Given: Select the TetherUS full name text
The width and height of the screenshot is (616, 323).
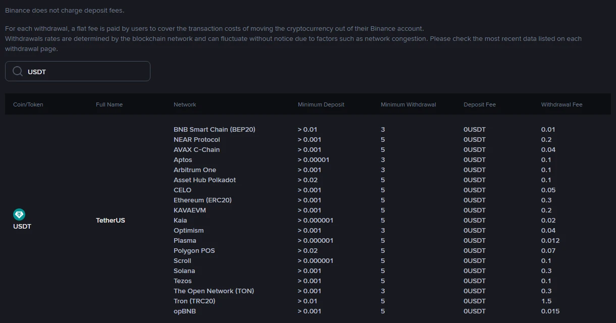Looking at the screenshot, I should pyautogui.click(x=111, y=220).
